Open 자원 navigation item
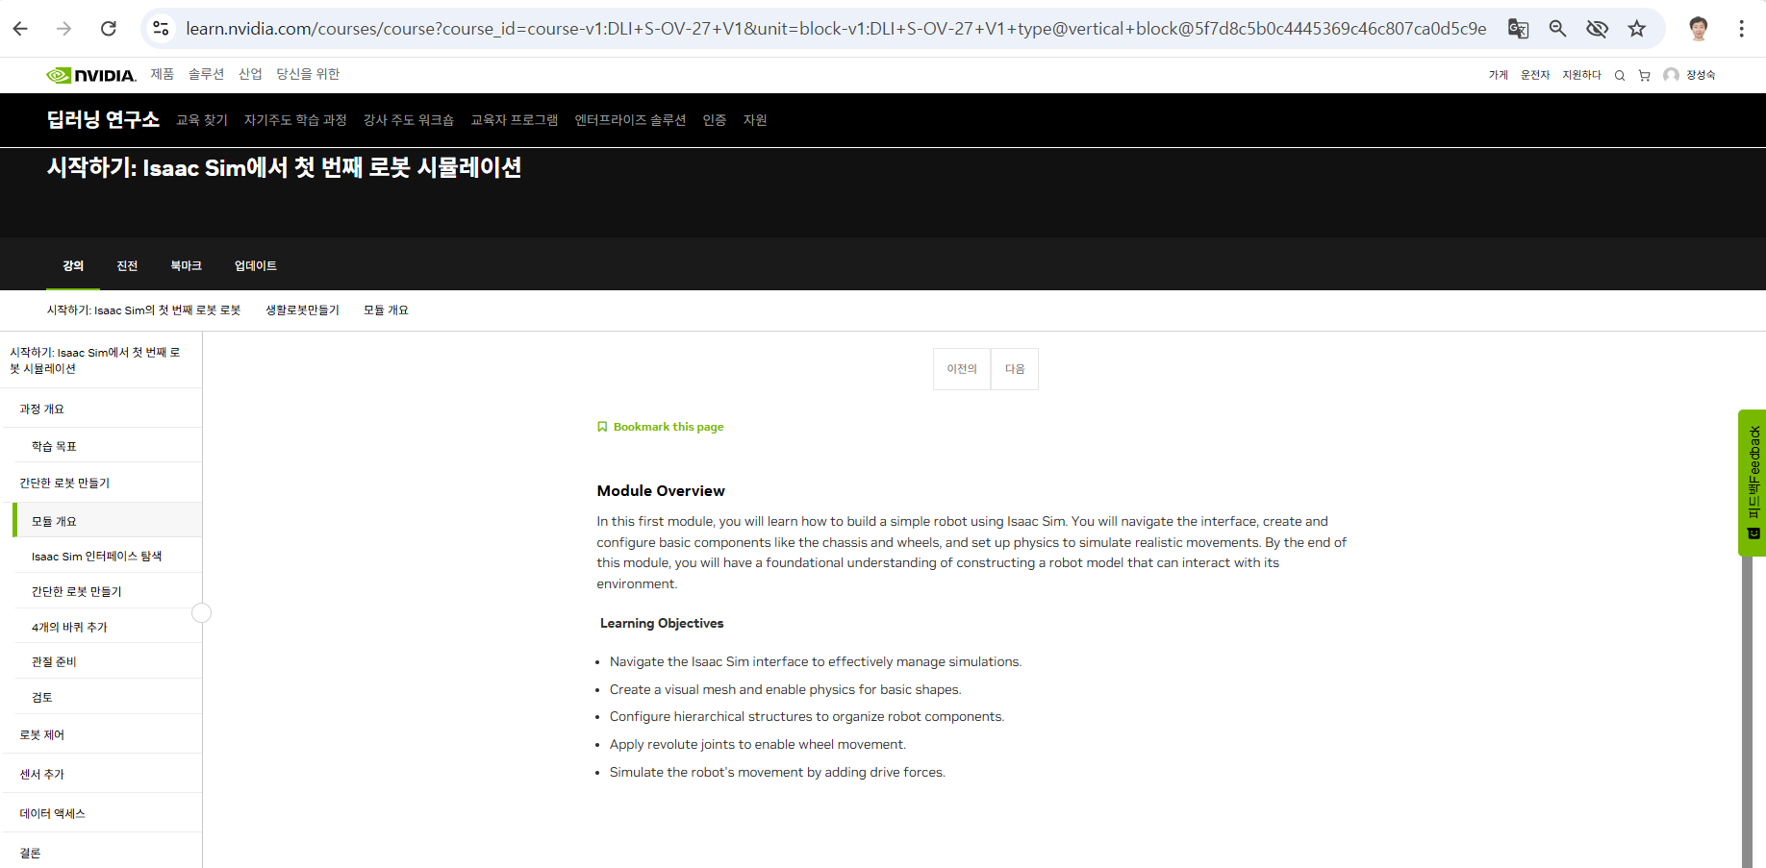The height and width of the screenshot is (868, 1766). click(755, 120)
